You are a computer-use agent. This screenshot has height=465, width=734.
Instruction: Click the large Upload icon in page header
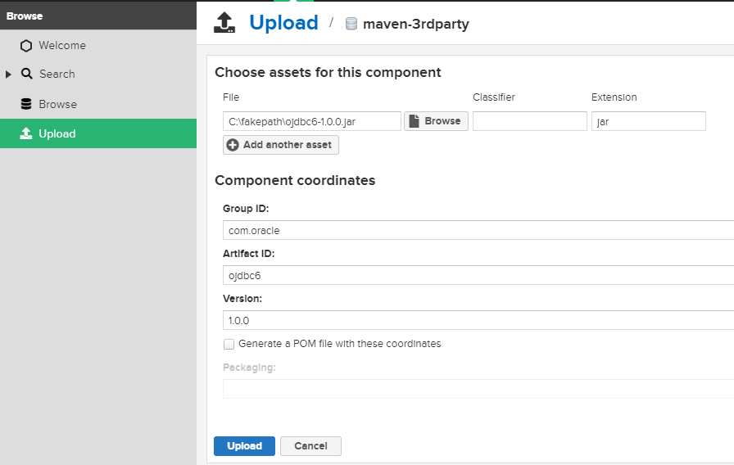pos(224,23)
